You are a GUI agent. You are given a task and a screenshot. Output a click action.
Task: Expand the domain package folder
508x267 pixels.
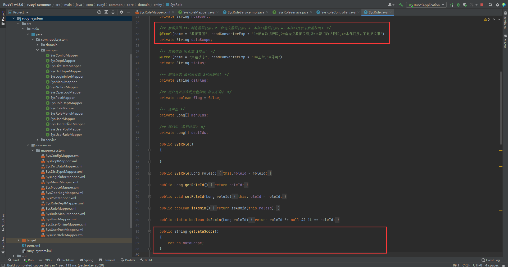point(38,45)
